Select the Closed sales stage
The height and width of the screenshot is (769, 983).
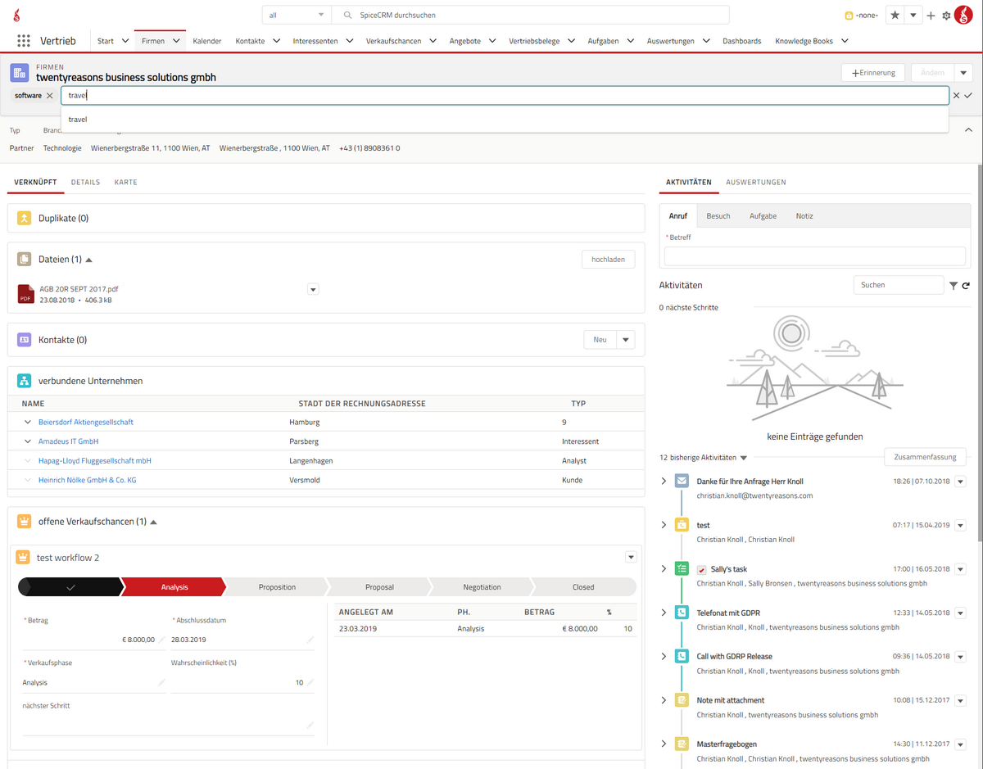[x=583, y=587]
